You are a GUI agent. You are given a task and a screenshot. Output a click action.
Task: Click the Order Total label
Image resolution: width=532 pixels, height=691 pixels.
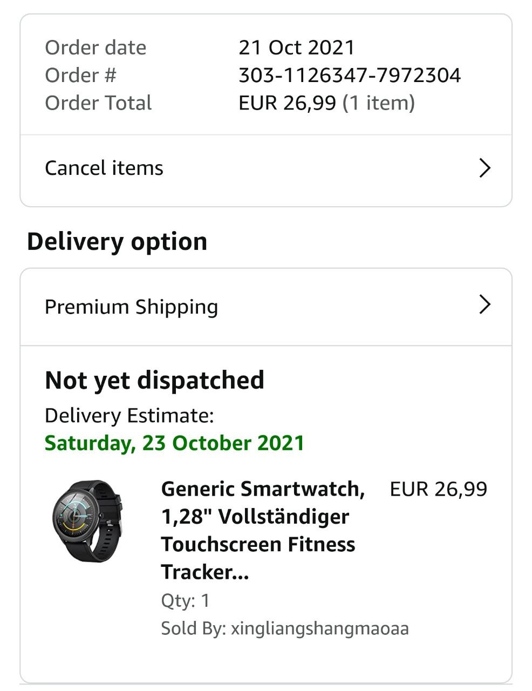coord(98,103)
